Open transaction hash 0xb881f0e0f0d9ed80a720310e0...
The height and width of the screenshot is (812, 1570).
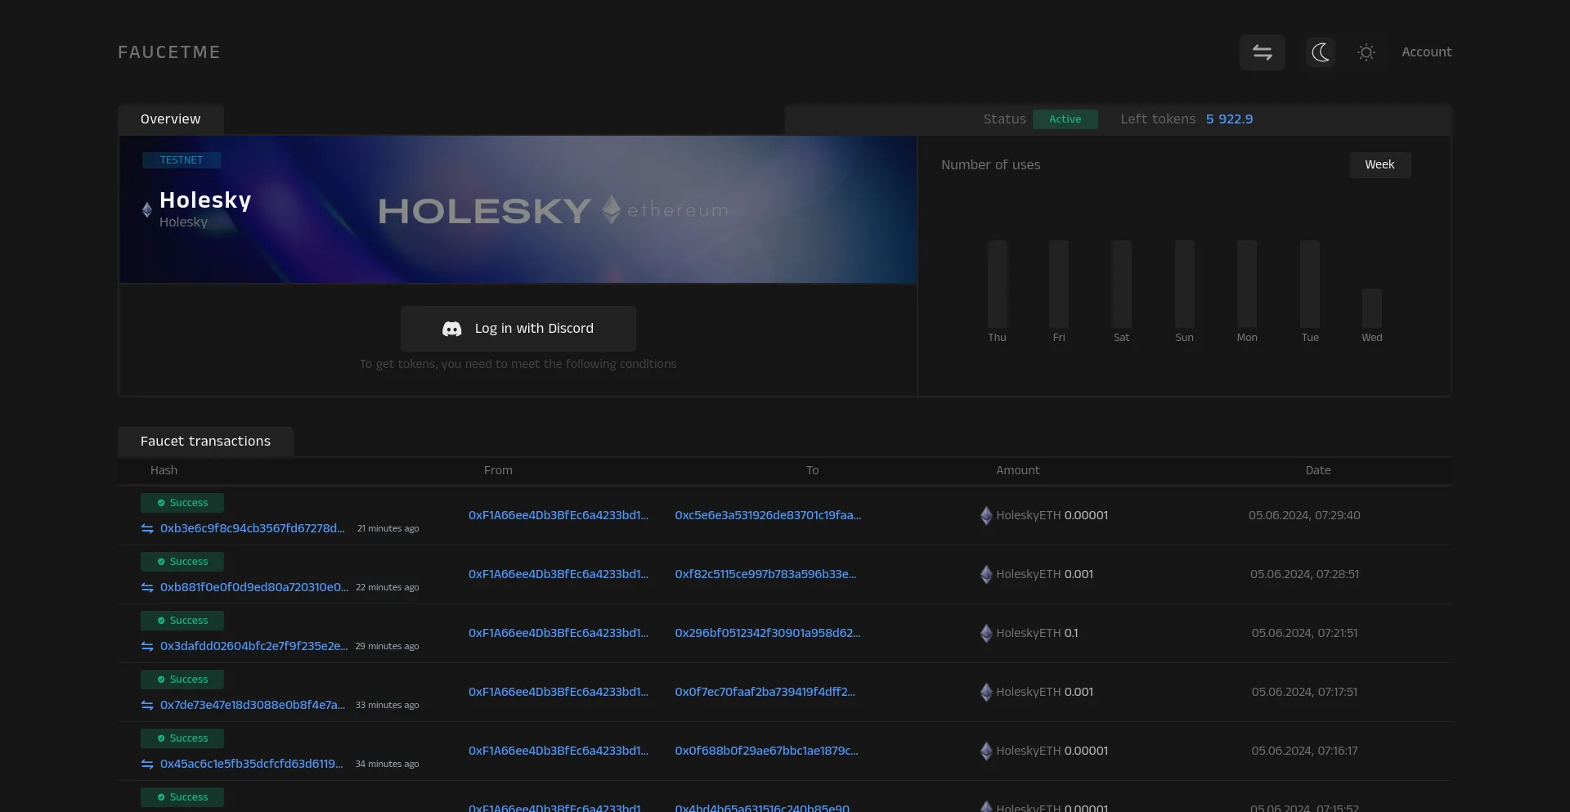[254, 587]
